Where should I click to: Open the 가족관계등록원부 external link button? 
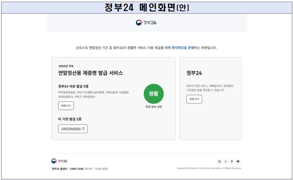point(73,129)
